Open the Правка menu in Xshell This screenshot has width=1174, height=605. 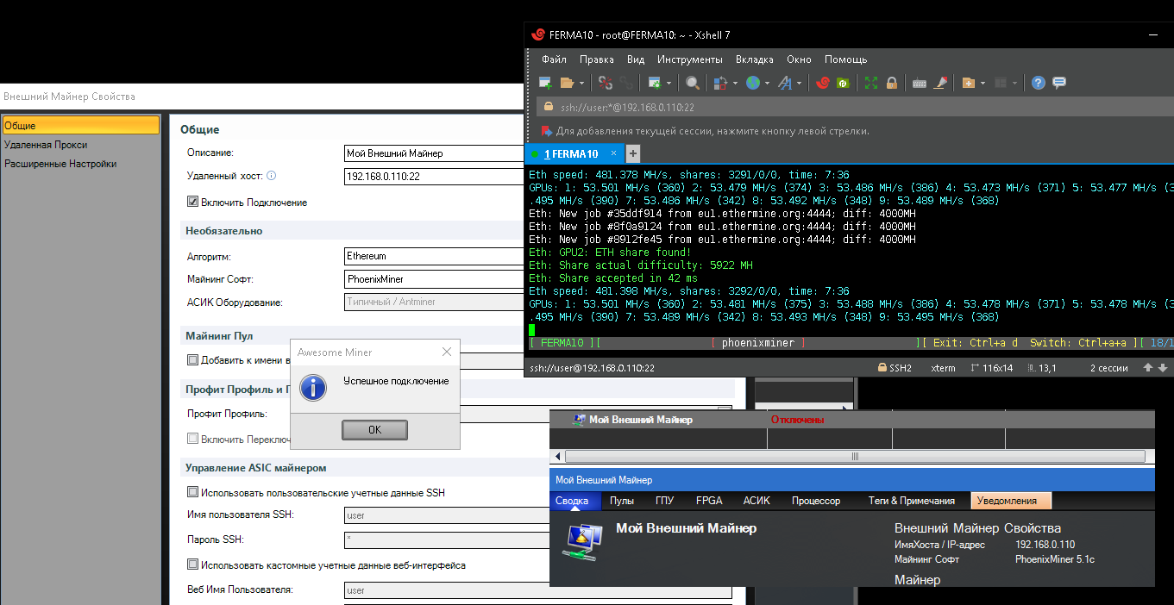(597, 59)
